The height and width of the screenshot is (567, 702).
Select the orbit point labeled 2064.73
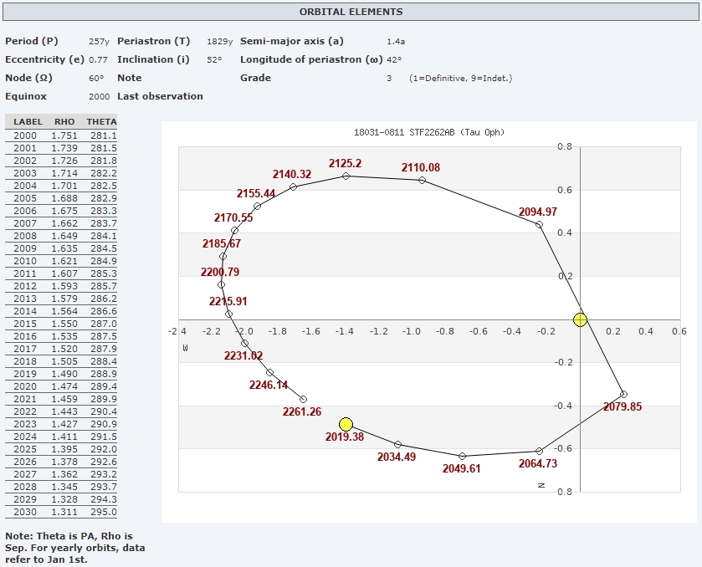539,452
